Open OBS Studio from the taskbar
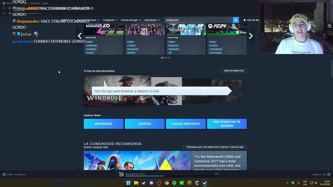 [x=159, y=183]
